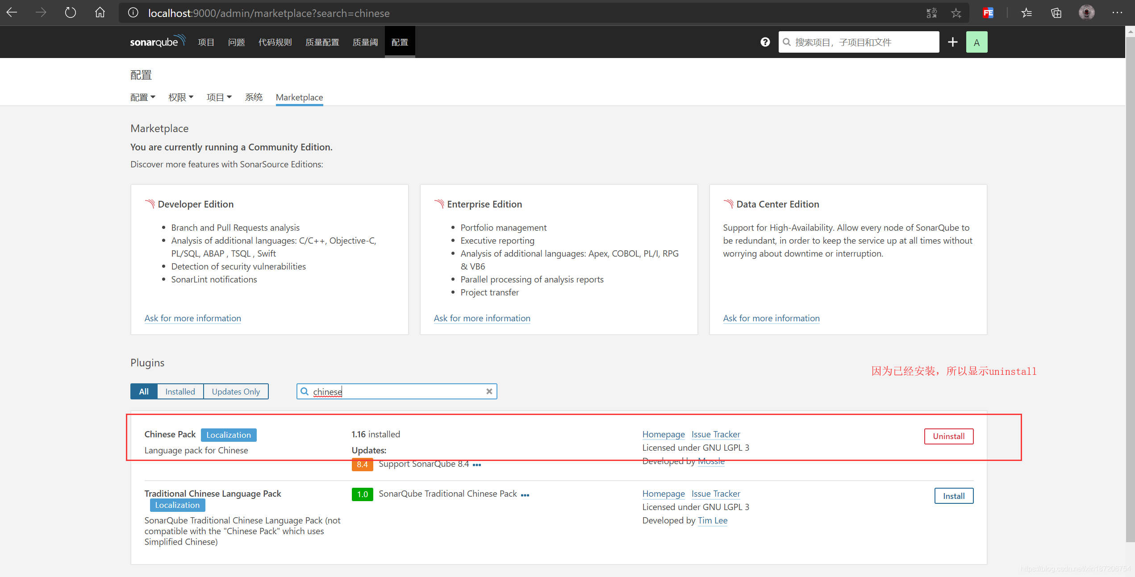Focus the plugin search field containing chinese

tap(396, 391)
